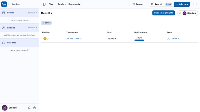Image resolution: width=200 pixels, height=112 pixels.
Task: Click the Events calendar icon
Action: point(3,13)
